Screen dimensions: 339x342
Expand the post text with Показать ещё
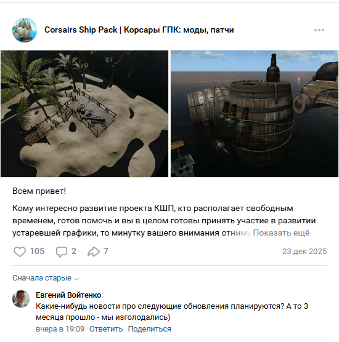point(281,233)
